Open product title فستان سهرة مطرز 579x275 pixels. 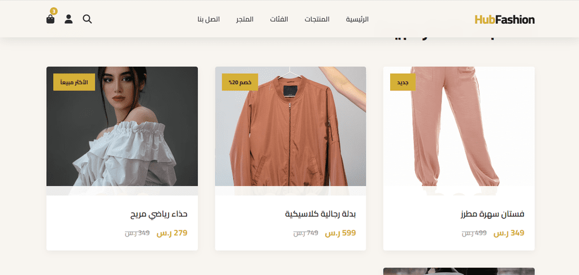pos(492,214)
